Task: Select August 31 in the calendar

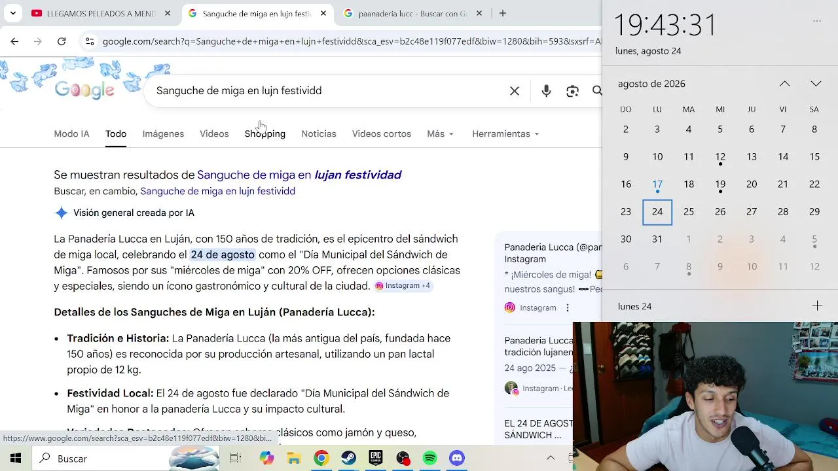Action: click(x=657, y=239)
